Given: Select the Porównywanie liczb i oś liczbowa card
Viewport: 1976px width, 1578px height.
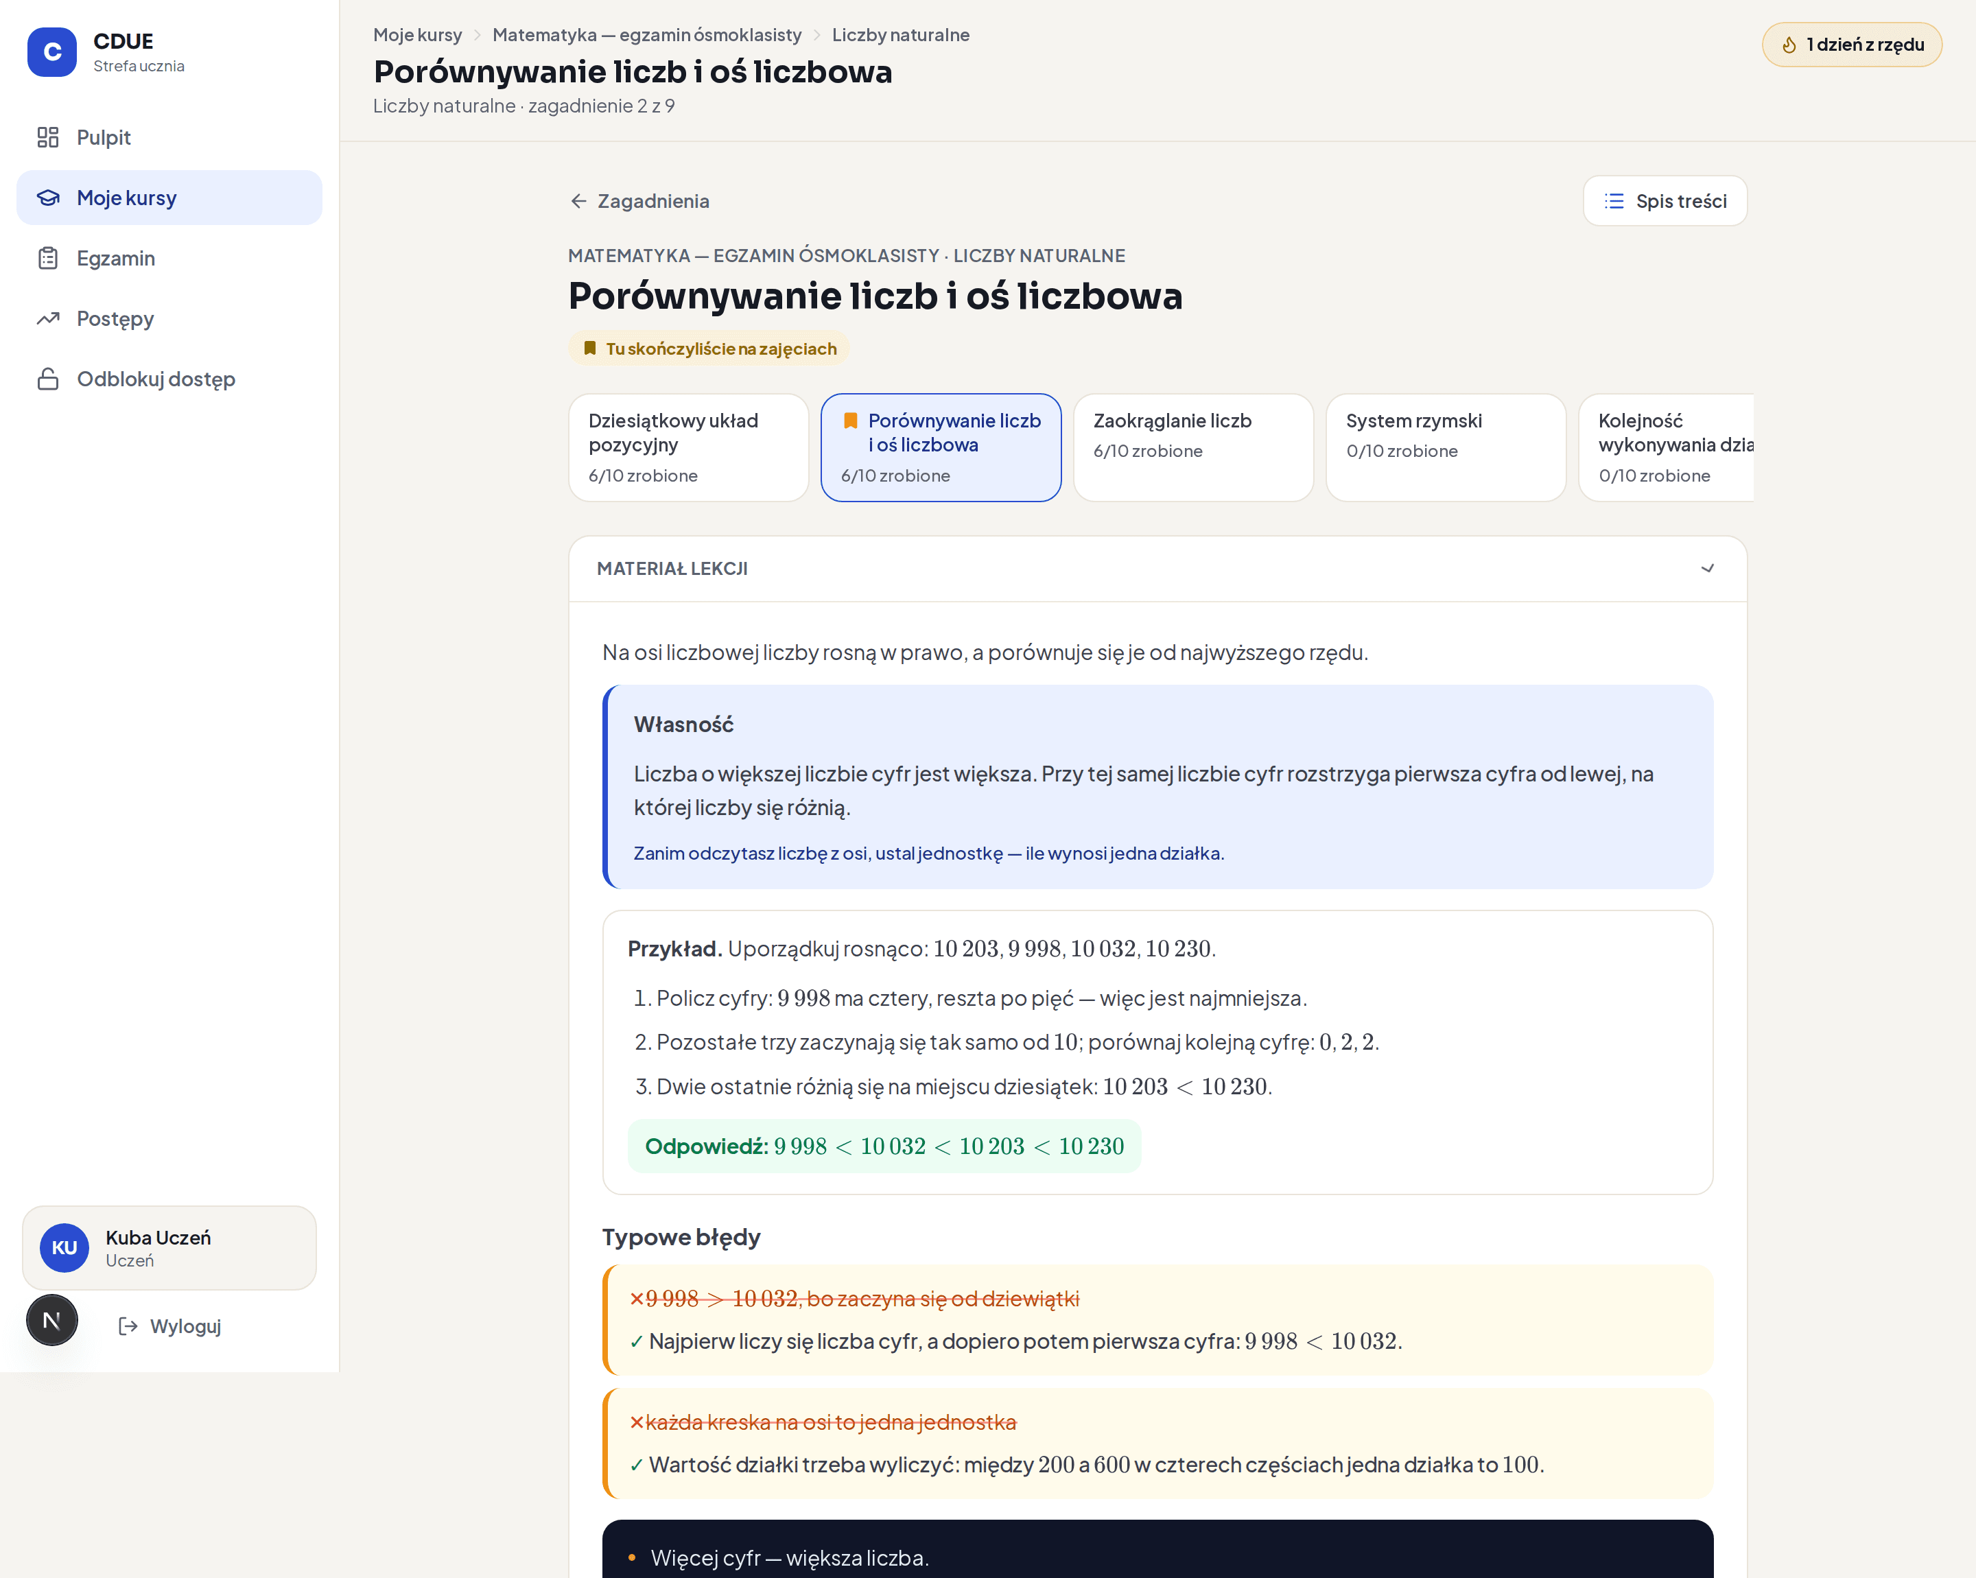Looking at the screenshot, I should pos(941,448).
